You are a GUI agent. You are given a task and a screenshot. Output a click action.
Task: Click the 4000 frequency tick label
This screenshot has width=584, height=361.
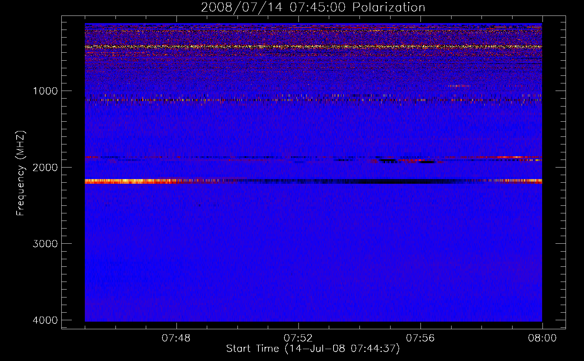click(x=45, y=320)
